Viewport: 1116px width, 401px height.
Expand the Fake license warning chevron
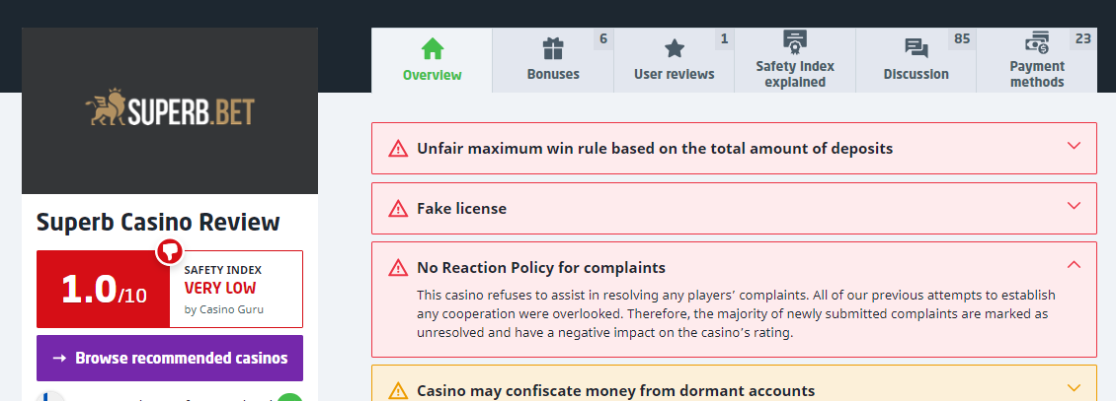(1075, 206)
